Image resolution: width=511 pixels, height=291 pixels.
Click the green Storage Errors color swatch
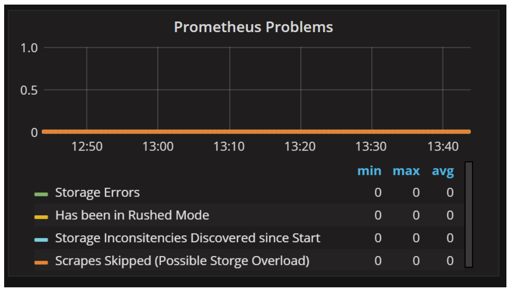point(41,194)
